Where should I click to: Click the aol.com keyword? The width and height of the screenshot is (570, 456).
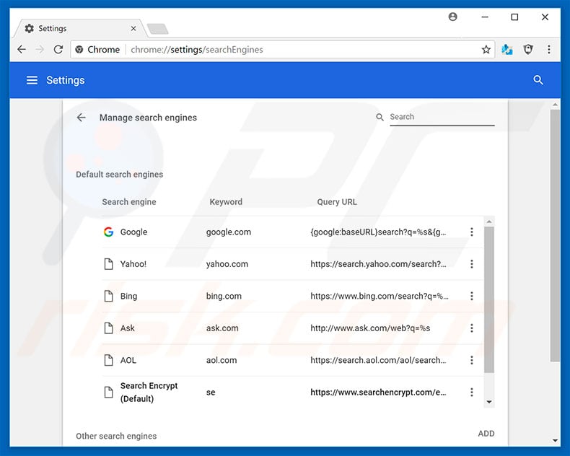222,360
